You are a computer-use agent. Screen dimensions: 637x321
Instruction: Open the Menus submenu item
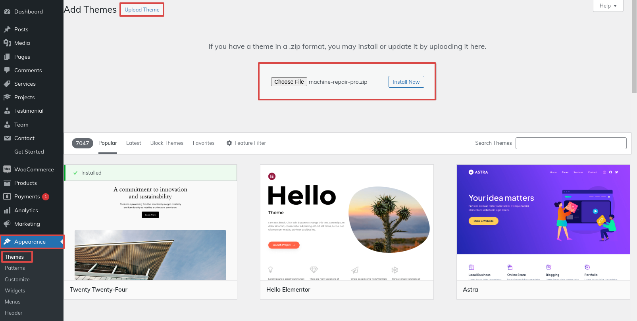[12, 302]
